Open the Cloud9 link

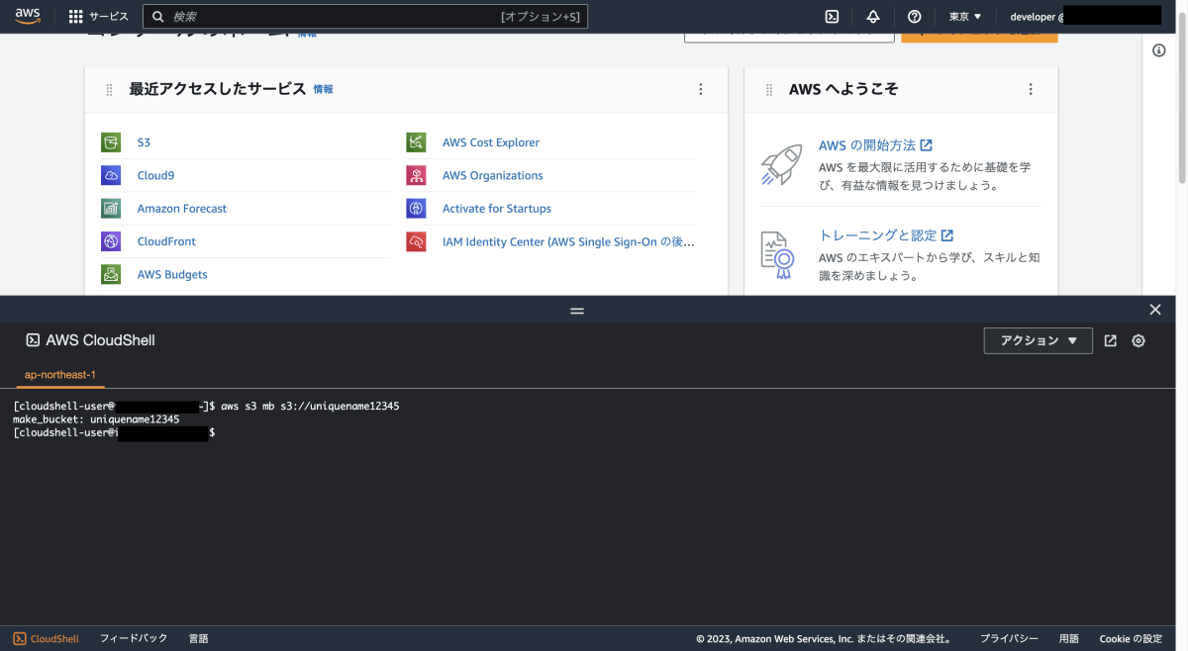(155, 175)
